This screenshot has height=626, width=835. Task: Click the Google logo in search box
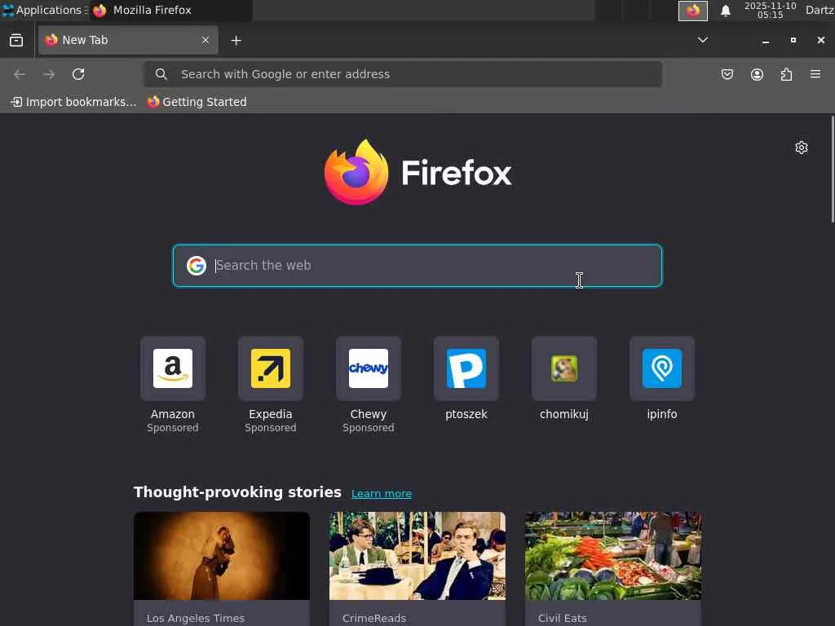point(196,265)
